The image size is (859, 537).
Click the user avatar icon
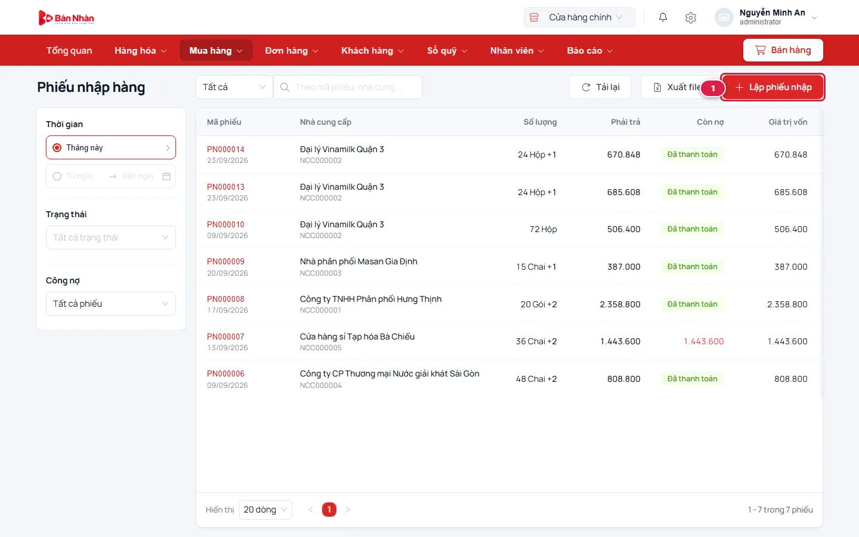(724, 17)
